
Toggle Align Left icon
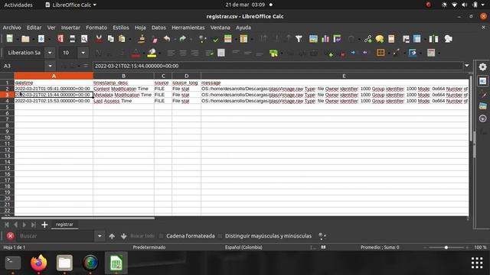(171, 53)
